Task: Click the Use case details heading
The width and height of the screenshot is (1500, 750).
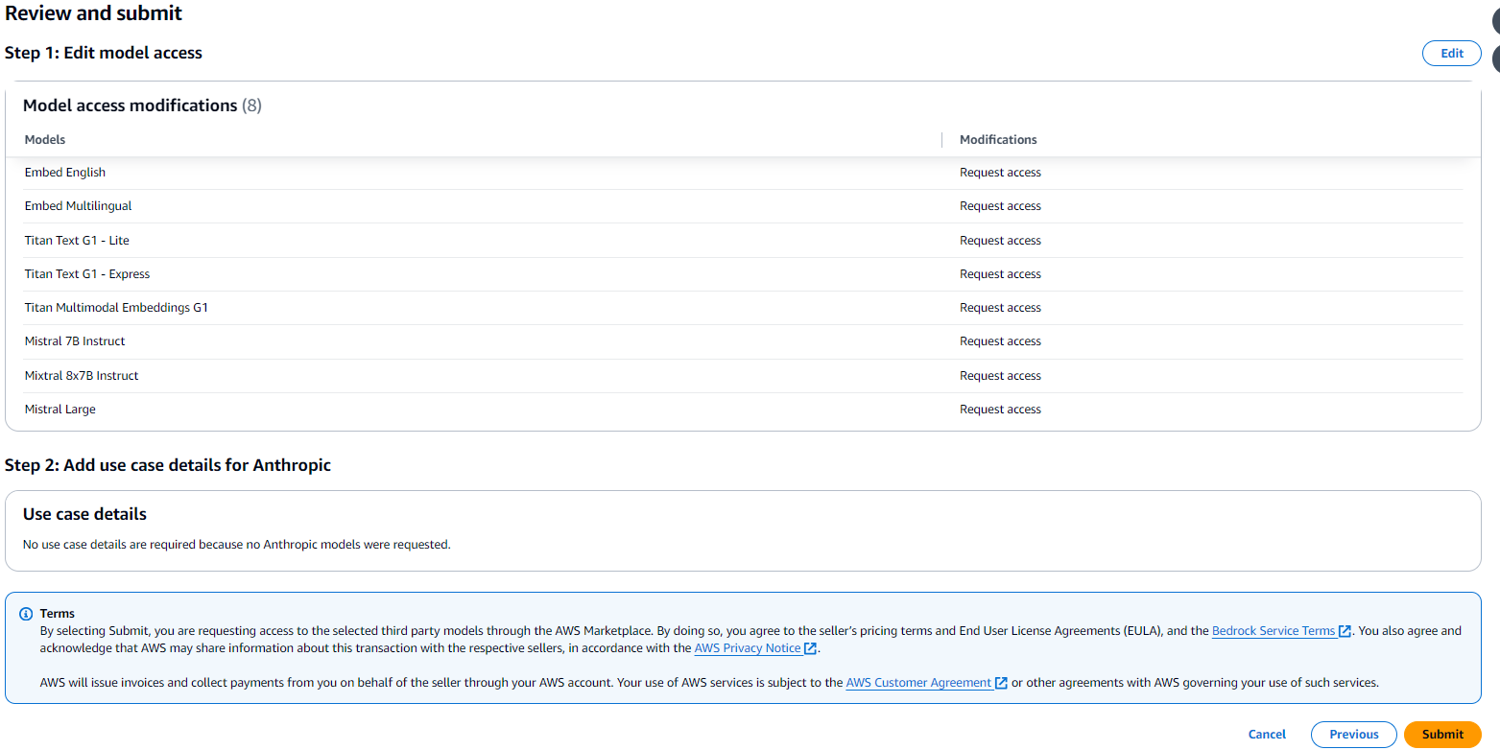Action: pos(84,515)
